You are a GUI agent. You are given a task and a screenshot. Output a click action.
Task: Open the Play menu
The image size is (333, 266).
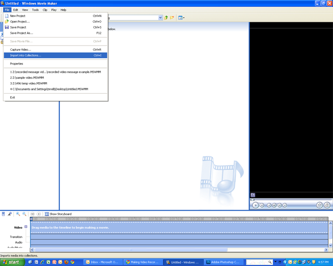point(54,10)
